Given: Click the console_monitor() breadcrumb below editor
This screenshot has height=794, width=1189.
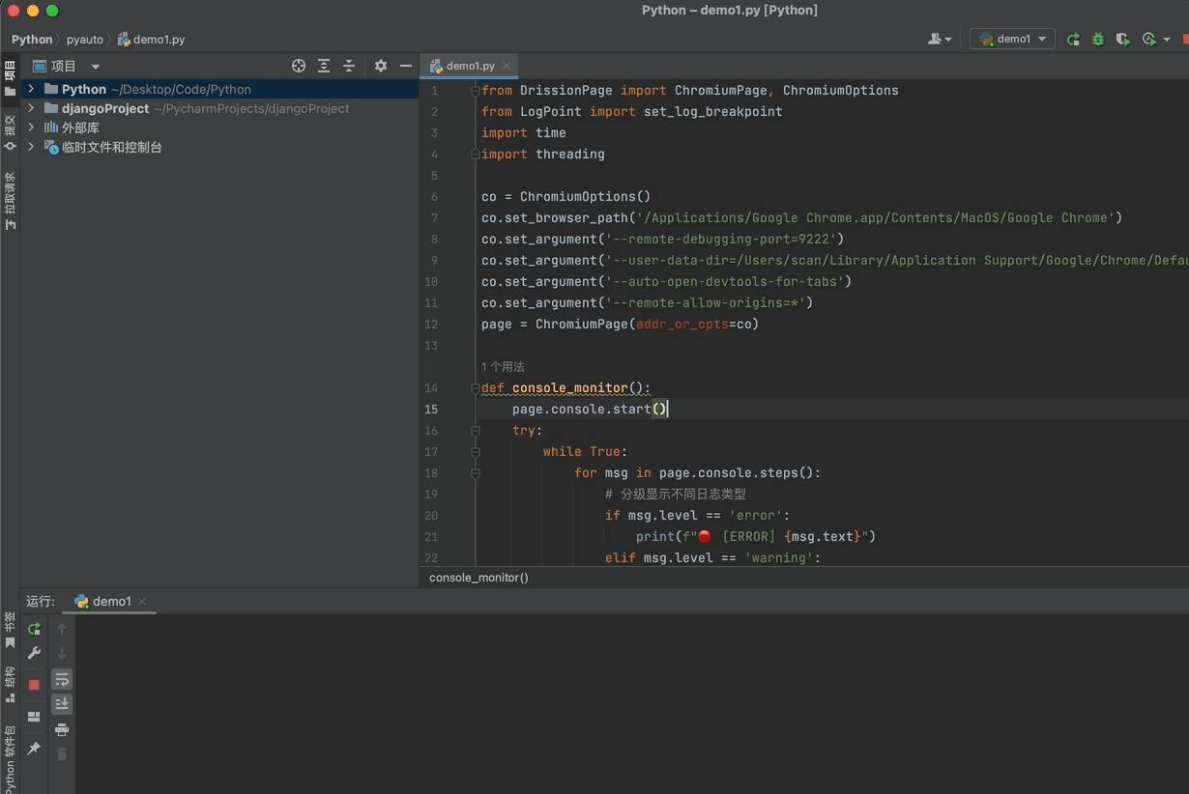Looking at the screenshot, I should pyautogui.click(x=478, y=578).
